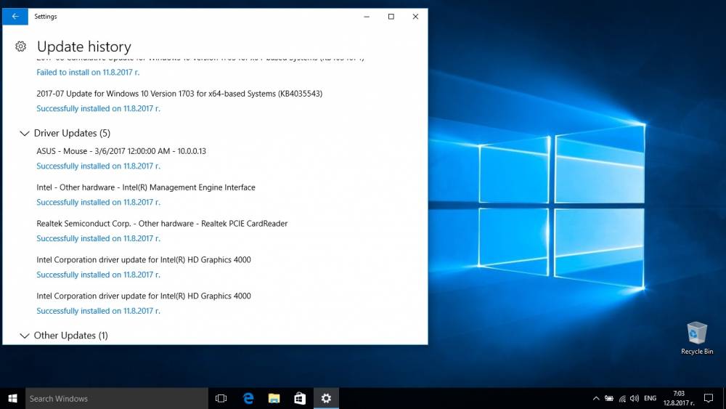Open Successfully installed link under Intel Management Engine

pyautogui.click(x=98, y=202)
